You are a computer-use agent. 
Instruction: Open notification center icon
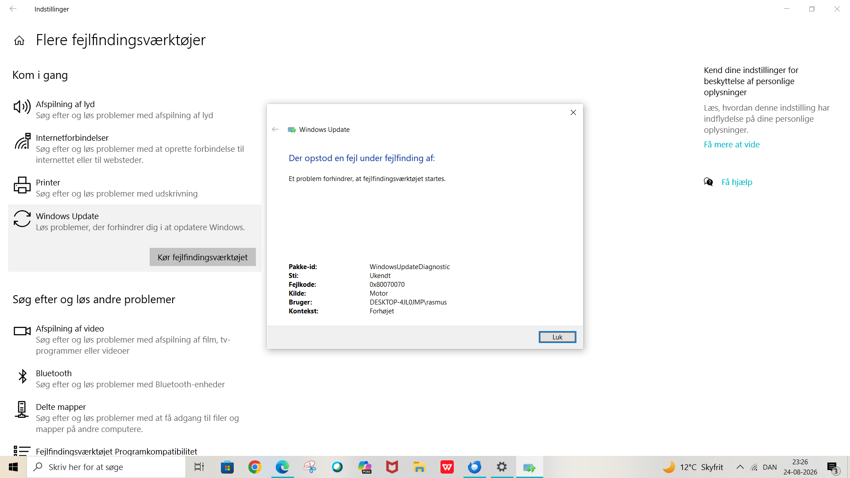click(x=832, y=467)
